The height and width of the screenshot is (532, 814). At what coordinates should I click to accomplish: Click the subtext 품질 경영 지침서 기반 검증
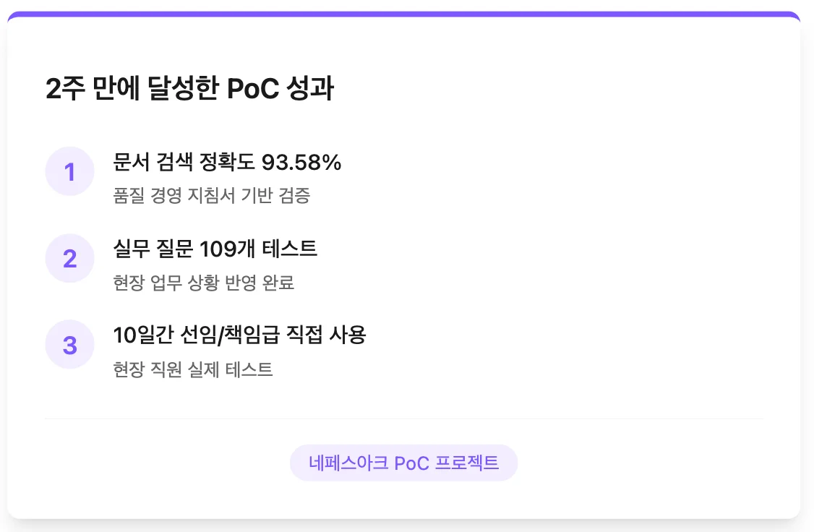click(x=212, y=196)
